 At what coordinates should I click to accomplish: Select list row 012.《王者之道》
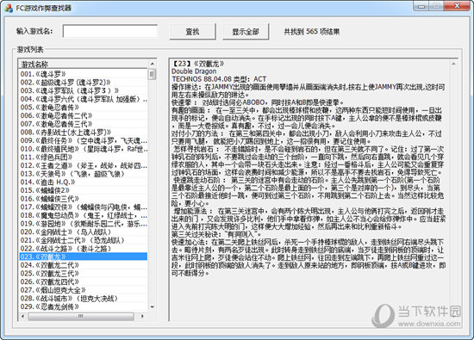click(x=84, y=165)
